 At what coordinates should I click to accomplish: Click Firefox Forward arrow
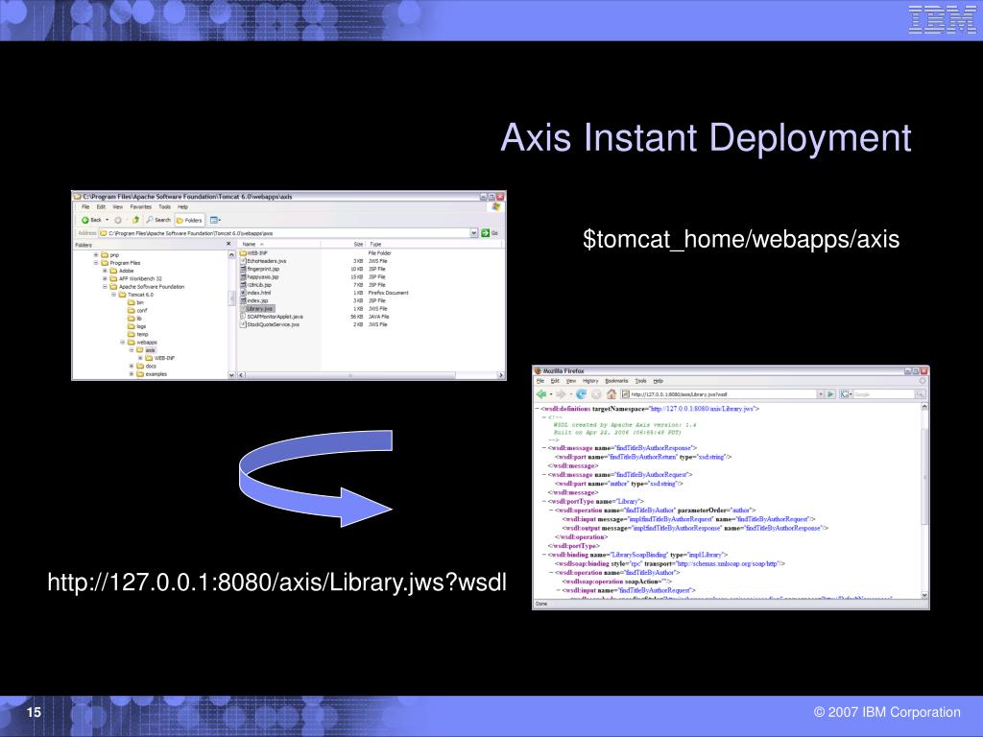(561, 394)
